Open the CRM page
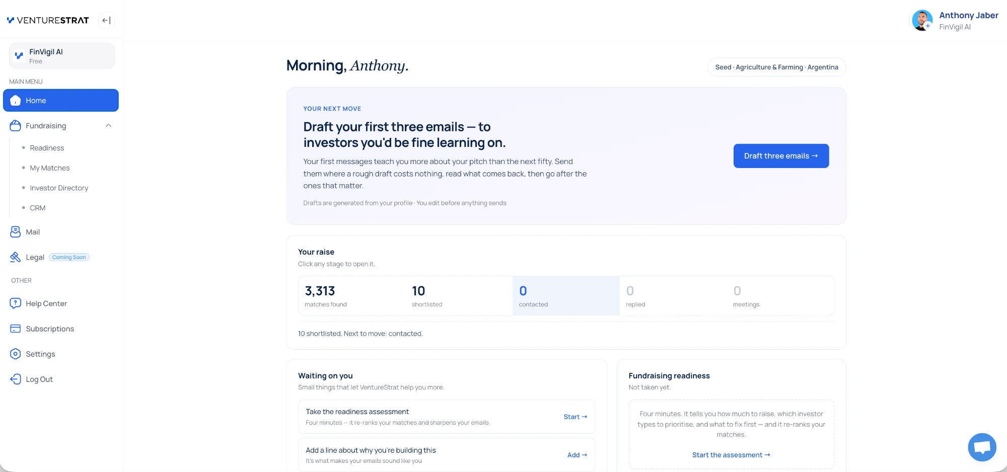This screenshot has width=1007, height=472. point(38,208)
